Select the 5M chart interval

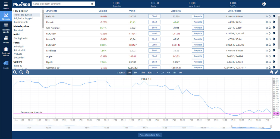pyautogui.click(x=136, y=73)
